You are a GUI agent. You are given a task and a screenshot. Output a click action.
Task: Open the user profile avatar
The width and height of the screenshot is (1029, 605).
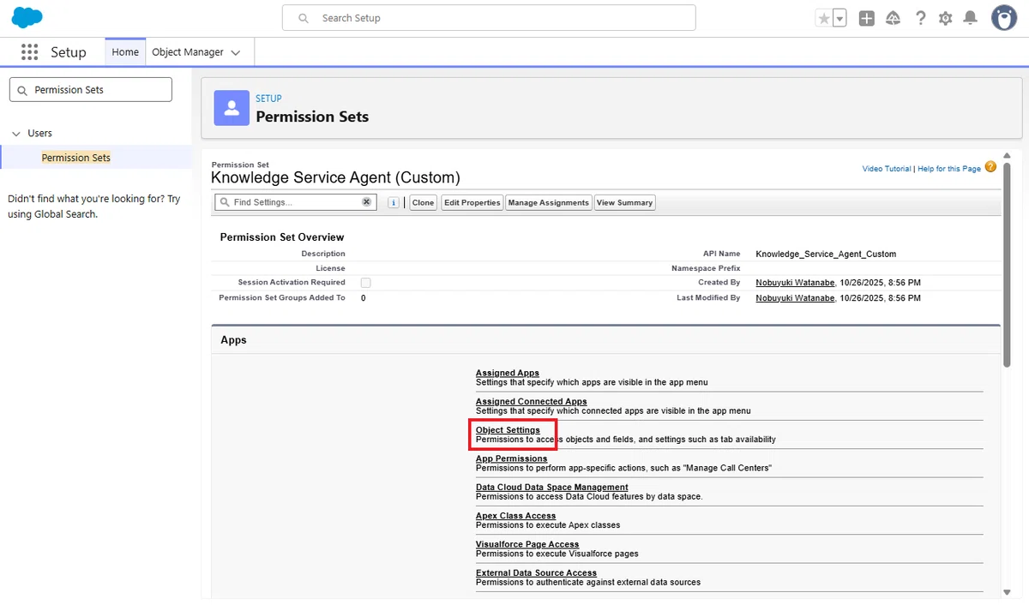[x=1004, y=17]
